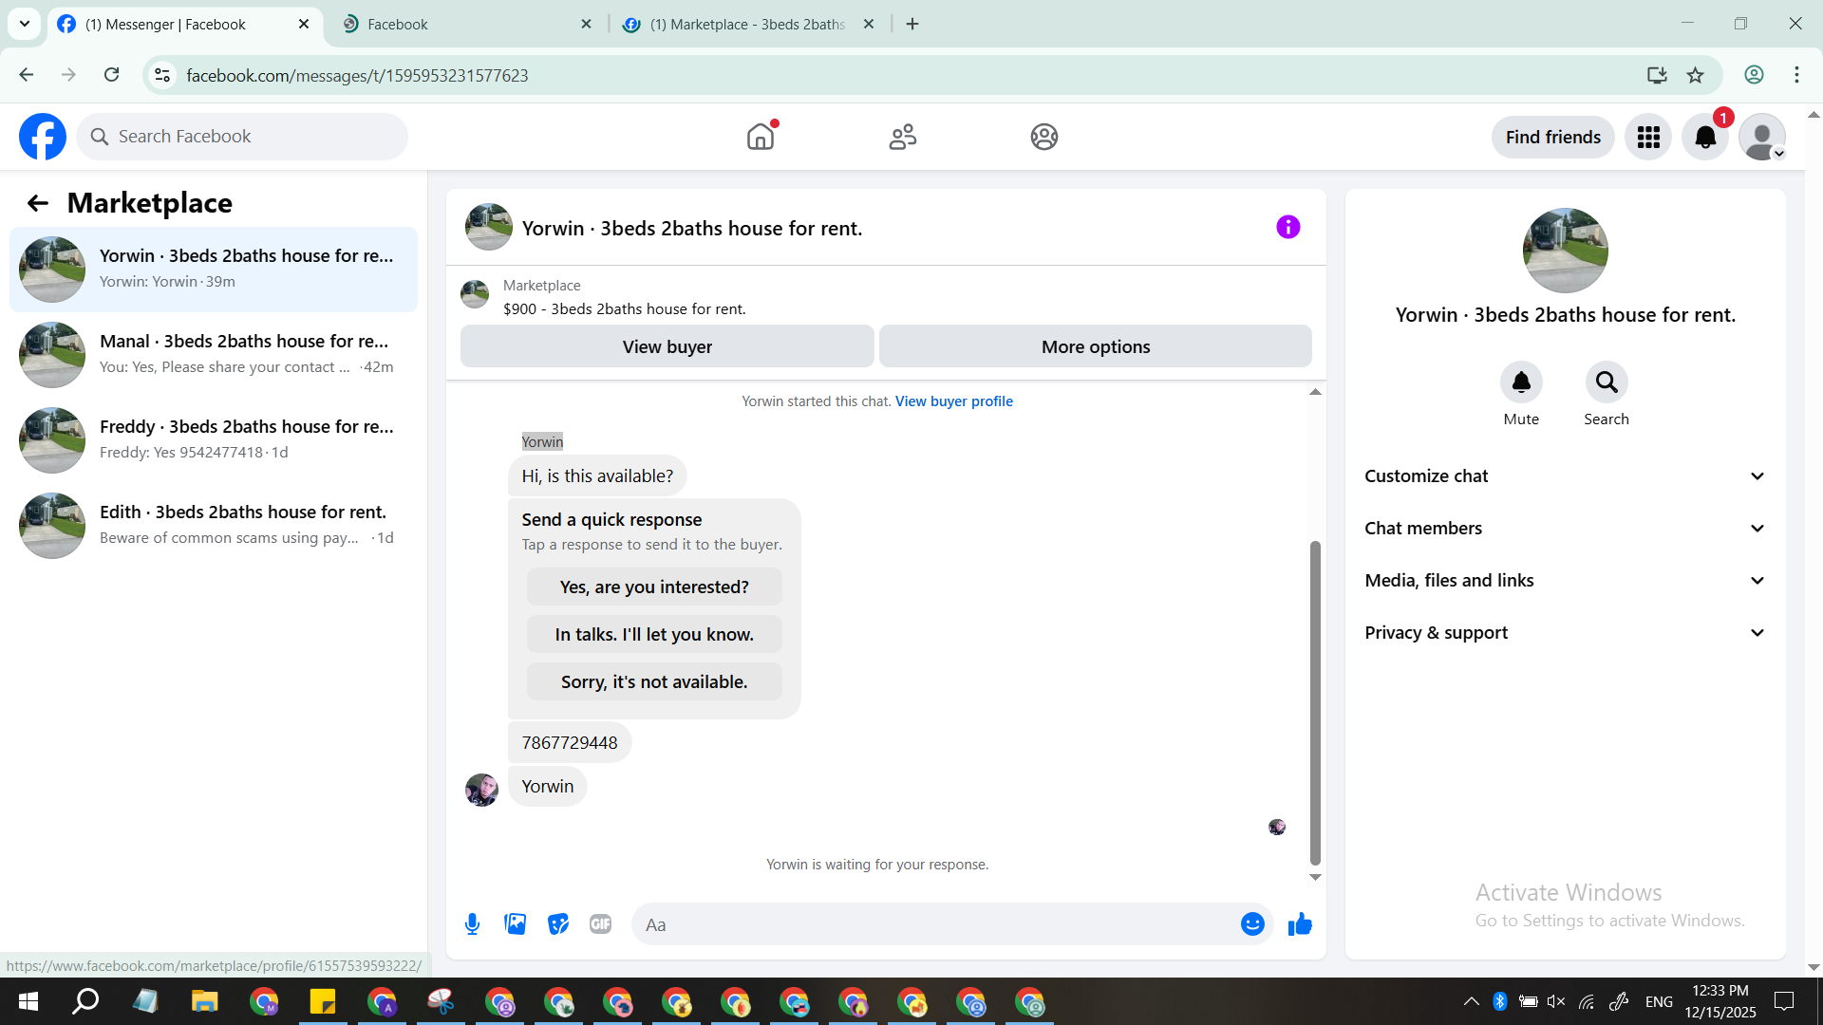Image resolution: width=1823 pixels, height=1025 pixels.
Task: Switch to the Marketplace - 3beds 2baths tab
Action: [x=748, y=25]
